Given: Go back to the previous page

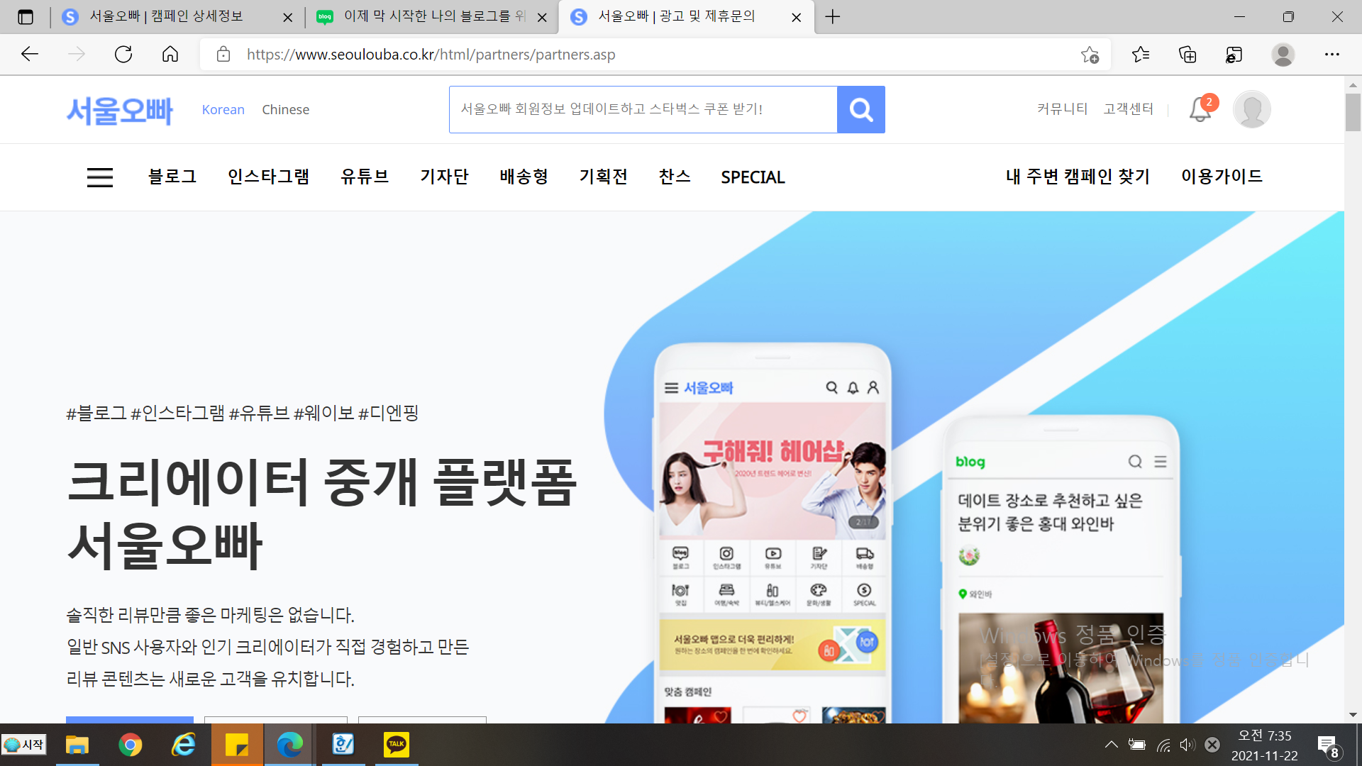Looking at the screenshot, I should pyautogui.click(x=30, y=55).
